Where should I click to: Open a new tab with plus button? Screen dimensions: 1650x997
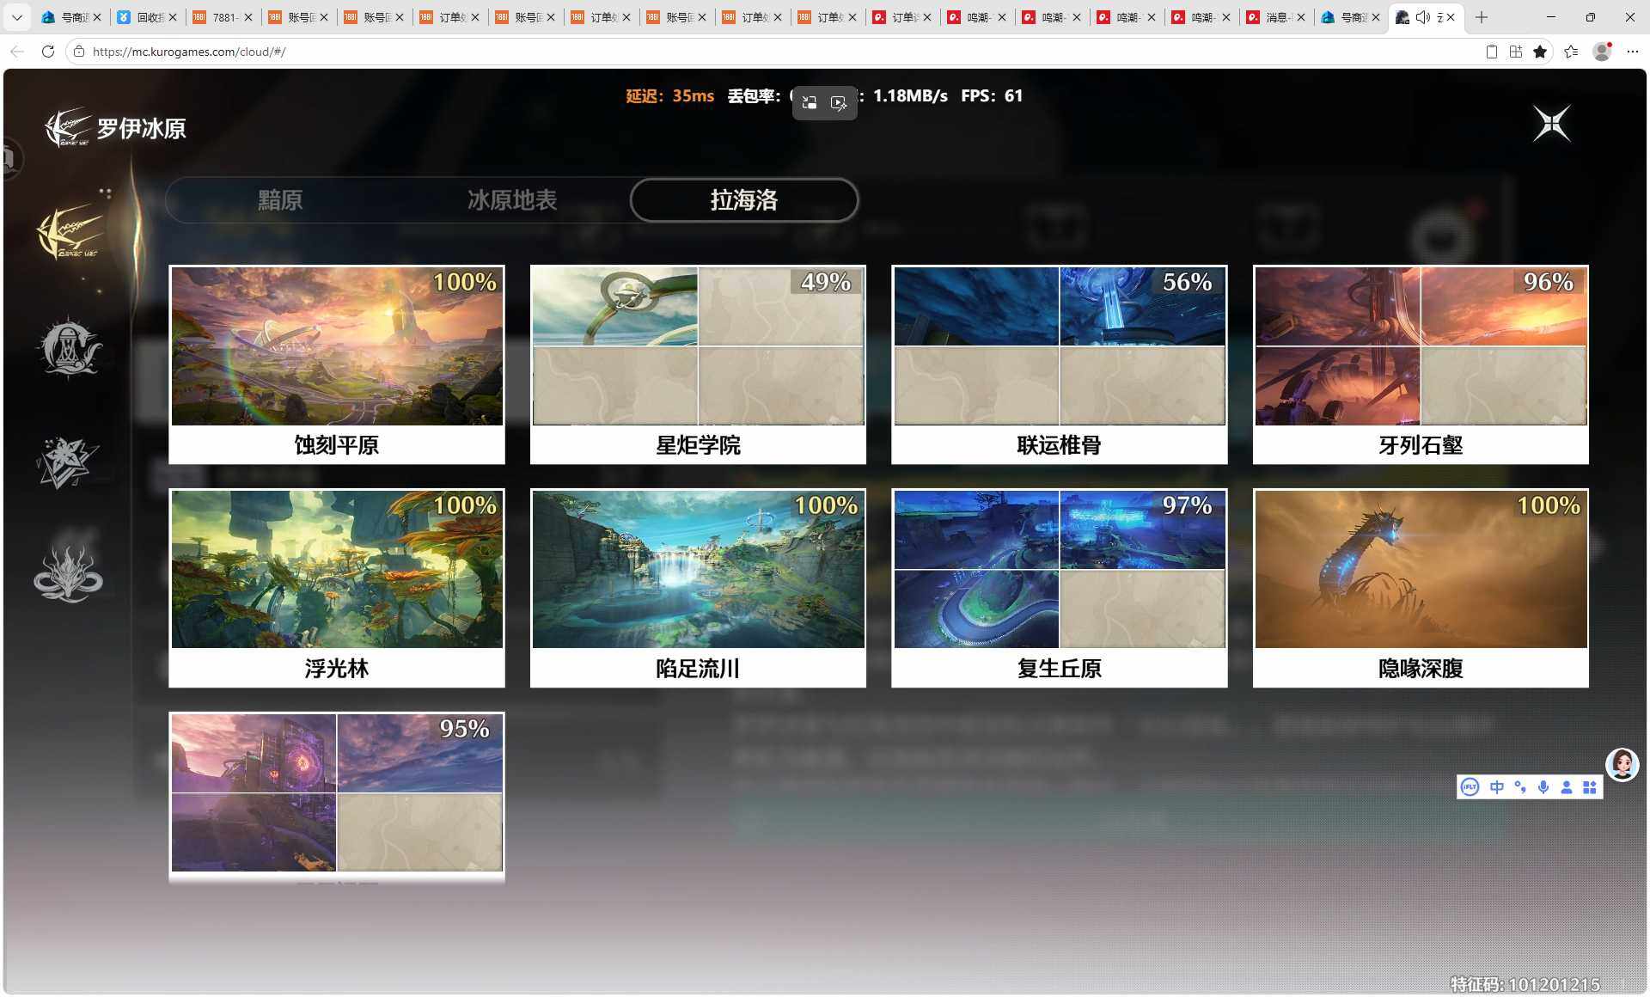(x=1482, y=17)
